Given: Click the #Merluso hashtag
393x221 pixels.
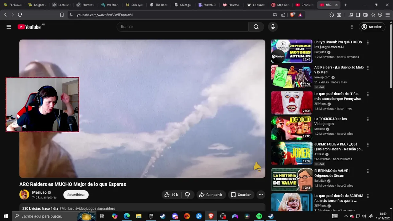Looking at the screenshot, I should (67, 208).
